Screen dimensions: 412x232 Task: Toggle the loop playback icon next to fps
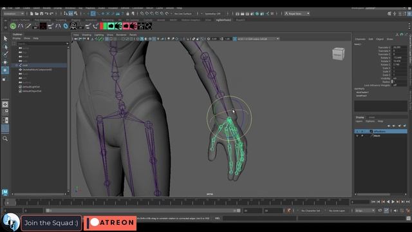pos(380,211)
